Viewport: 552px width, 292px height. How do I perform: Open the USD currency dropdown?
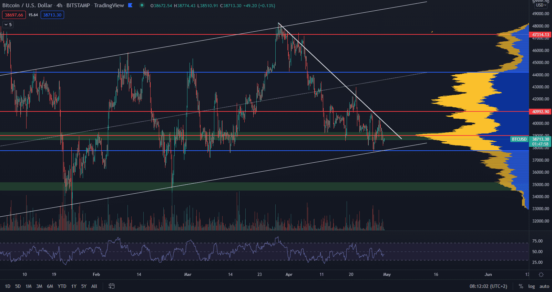tap(541, 5)
